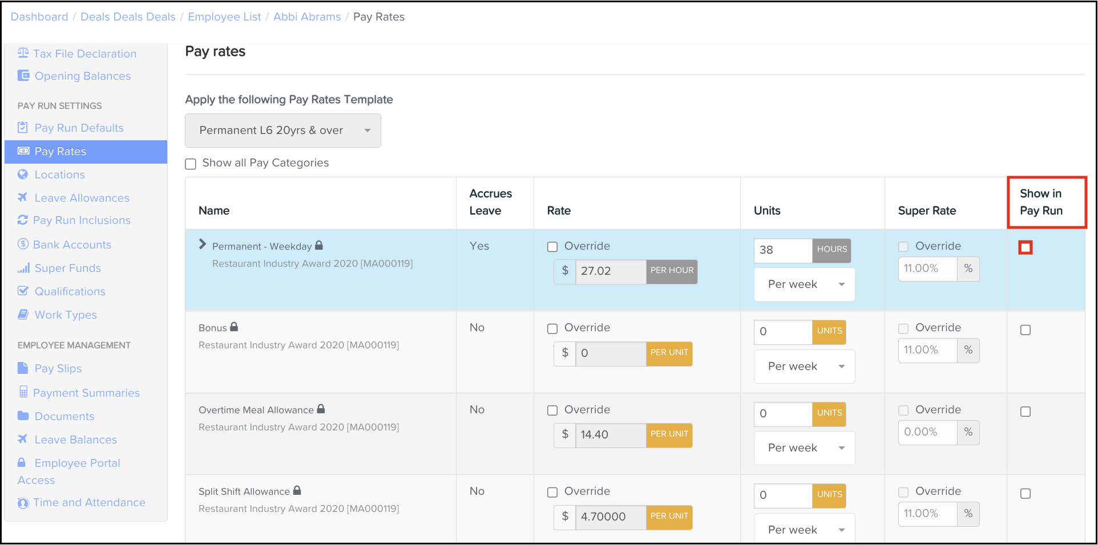This screenshot has width=1098, height=545.
Task: Click the Super Funds bar chart icon
Action: coord(23,268)
